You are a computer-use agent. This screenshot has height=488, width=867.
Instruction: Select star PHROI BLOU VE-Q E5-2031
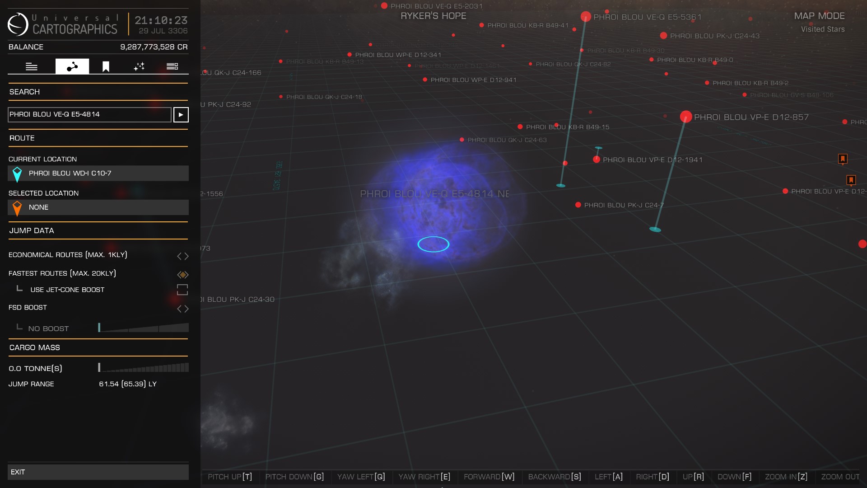pyautogui.click(x=384, y=6)
